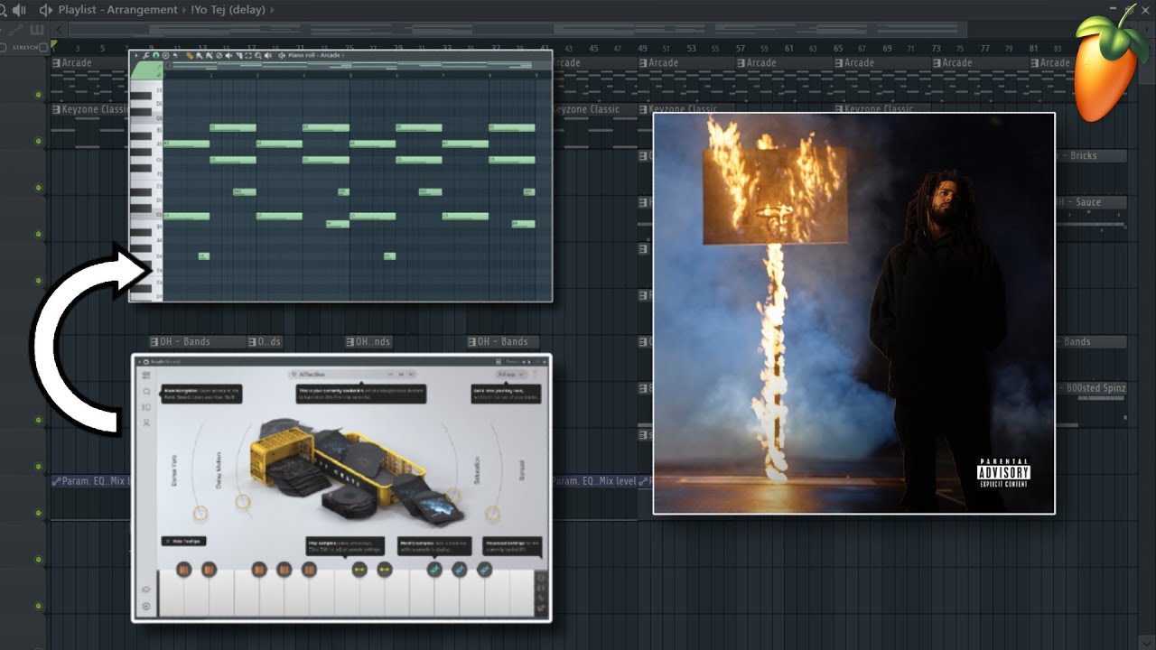This screenshot has height=650, width=1156.
Task: Open the clip menu icon of leftmost Arcade clip
Action: [x=56, y=63]
